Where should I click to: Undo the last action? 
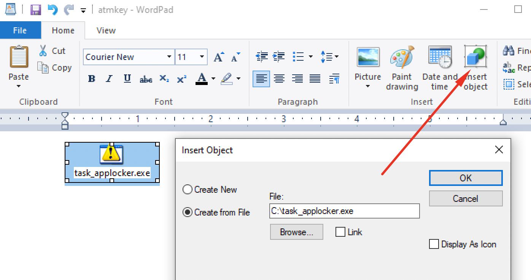[52, 9]
